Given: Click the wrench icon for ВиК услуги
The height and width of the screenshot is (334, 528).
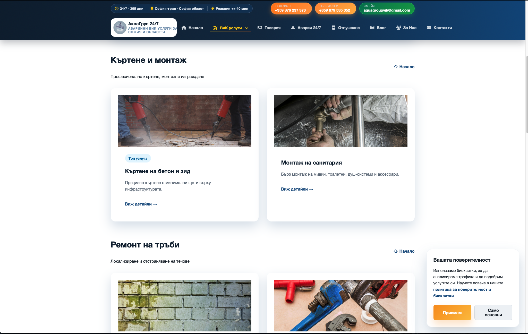Looking at the screenshot, I should (x=215, y=28).
